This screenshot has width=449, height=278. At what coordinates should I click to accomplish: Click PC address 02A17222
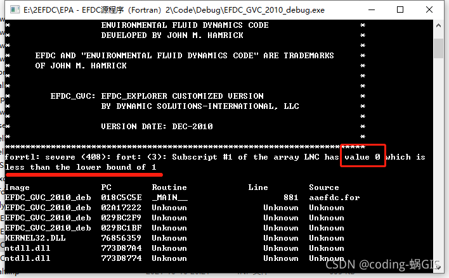click(x=121, y=208)
